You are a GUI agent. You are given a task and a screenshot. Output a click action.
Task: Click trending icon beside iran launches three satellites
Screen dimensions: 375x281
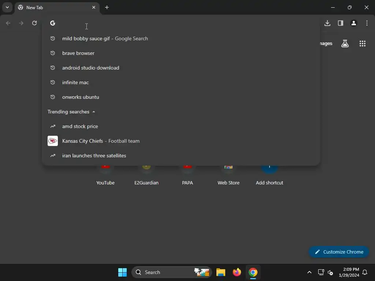click(53, 156)
